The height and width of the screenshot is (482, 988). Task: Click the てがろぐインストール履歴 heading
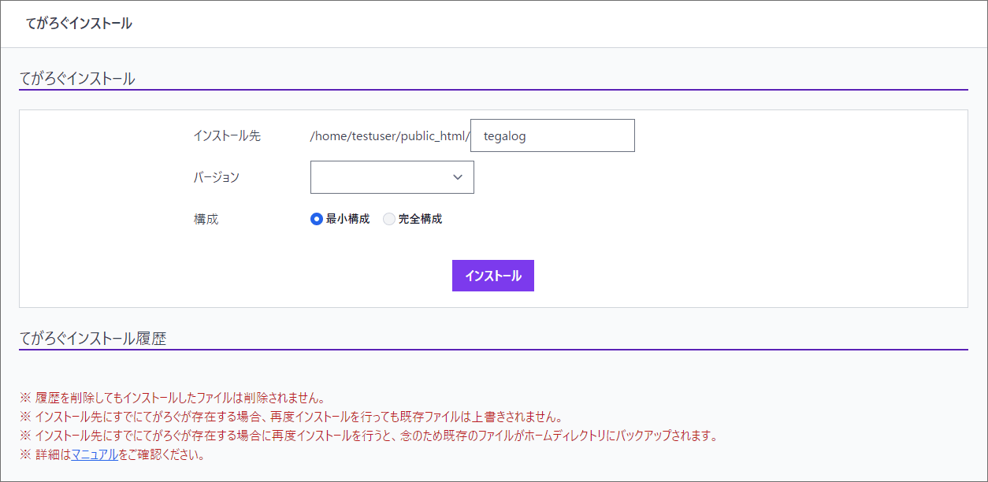click(93, 338)
